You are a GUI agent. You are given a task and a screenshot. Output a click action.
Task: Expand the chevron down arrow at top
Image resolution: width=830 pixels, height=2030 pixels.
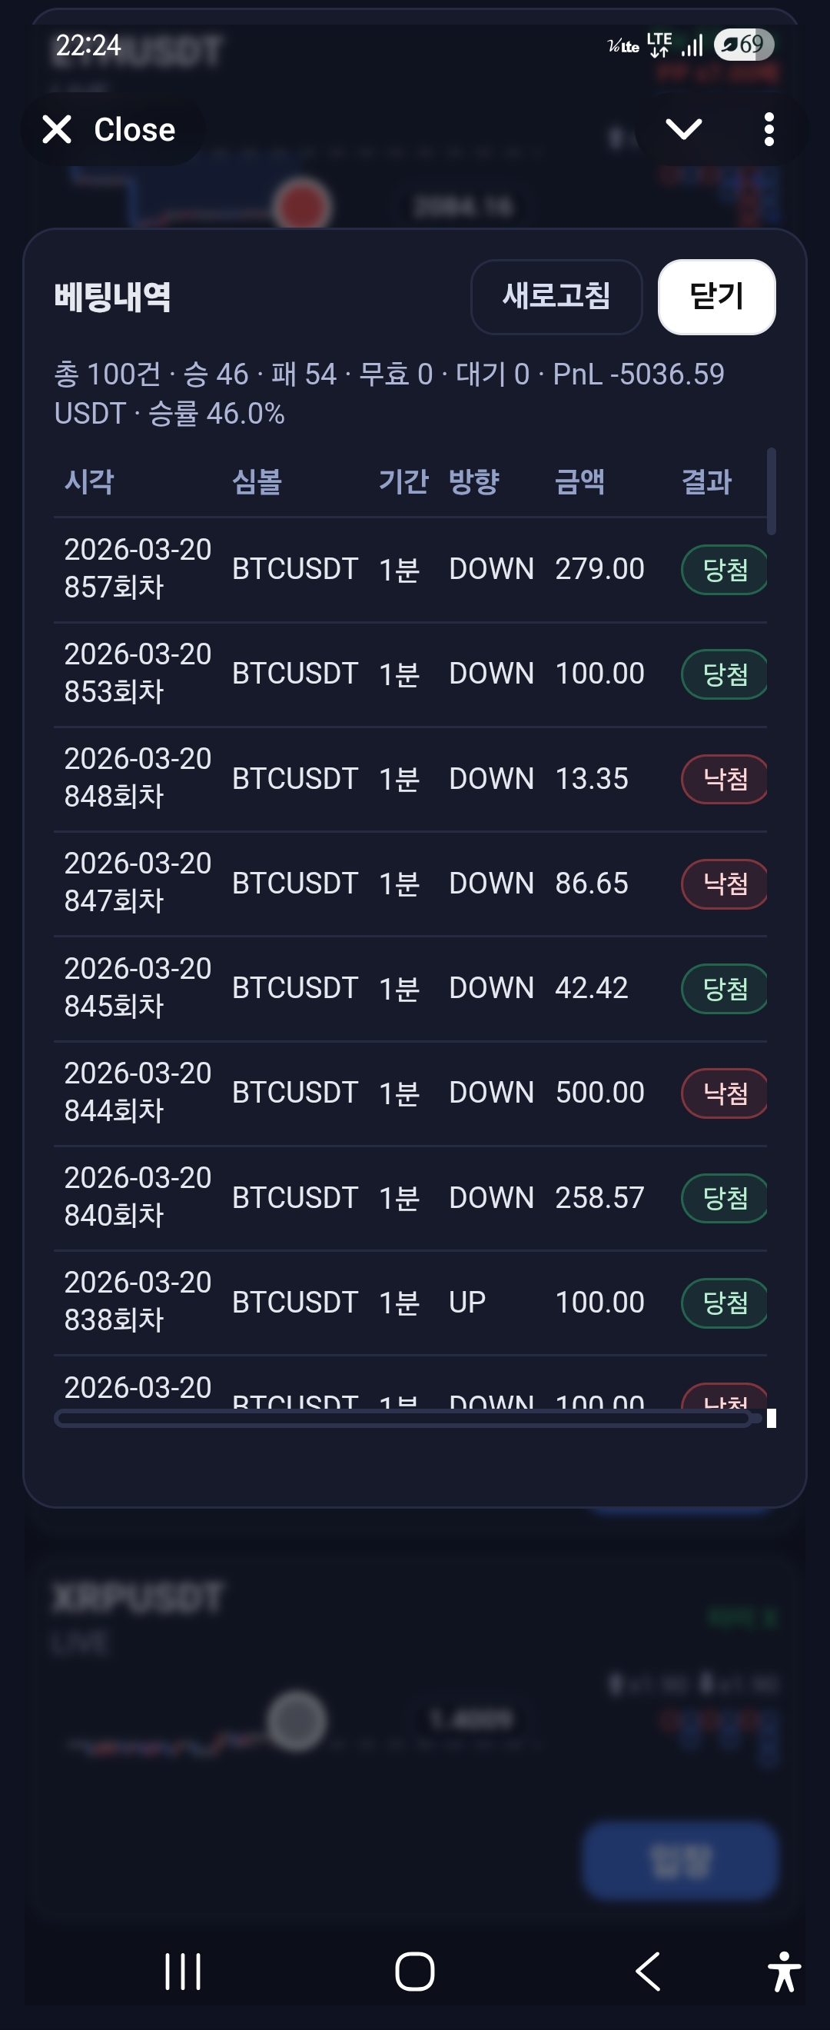(682, 128)
